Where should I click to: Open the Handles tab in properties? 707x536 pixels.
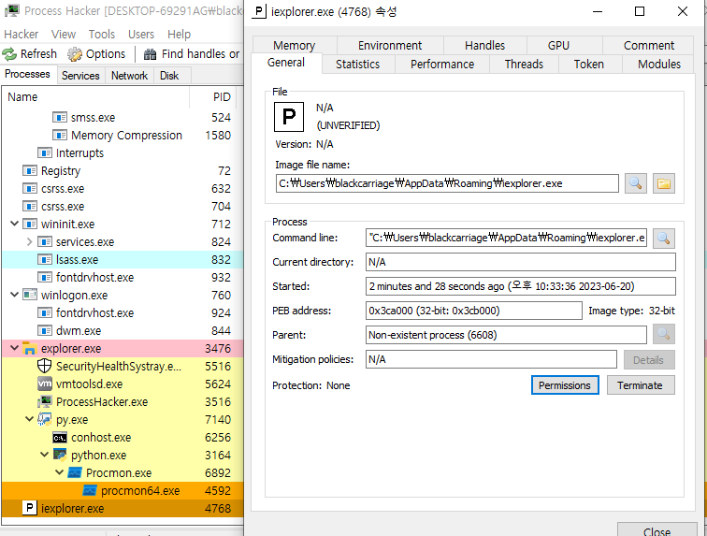[x=484, y=45]
